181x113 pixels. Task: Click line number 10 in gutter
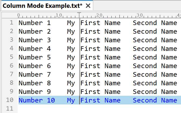(x=10, y=100)
